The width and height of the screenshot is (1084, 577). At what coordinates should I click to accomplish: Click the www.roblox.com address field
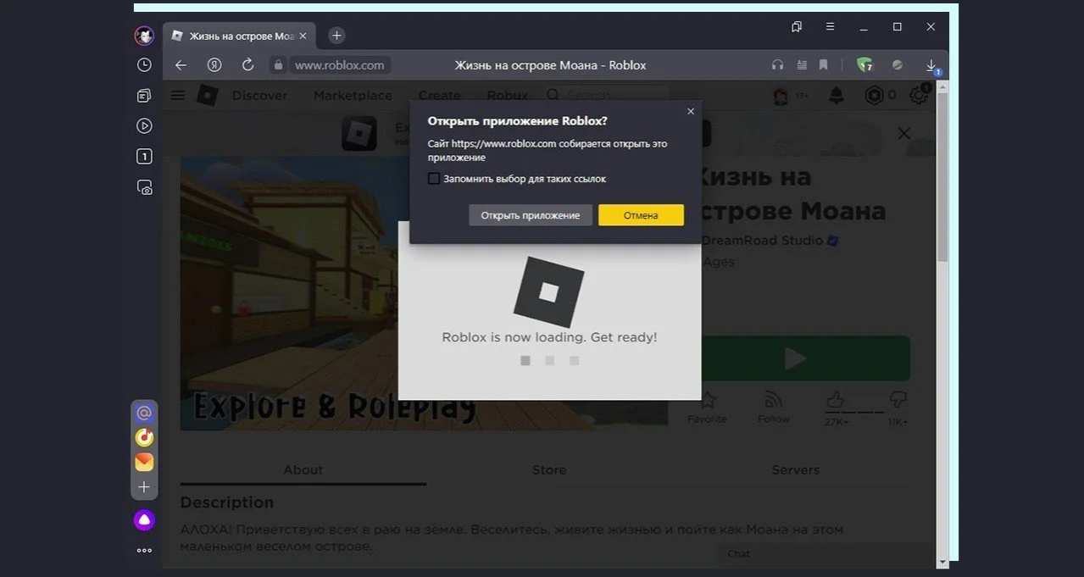point(339,65)
